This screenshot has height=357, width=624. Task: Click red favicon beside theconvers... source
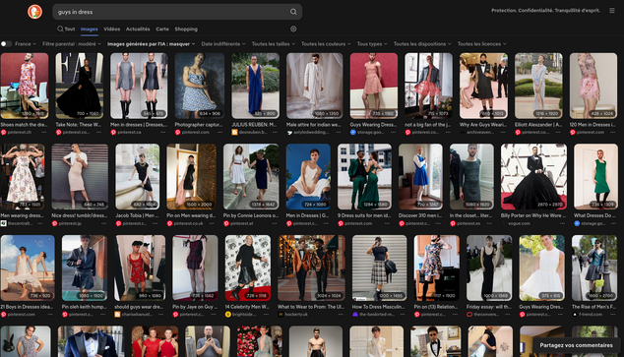469,315
